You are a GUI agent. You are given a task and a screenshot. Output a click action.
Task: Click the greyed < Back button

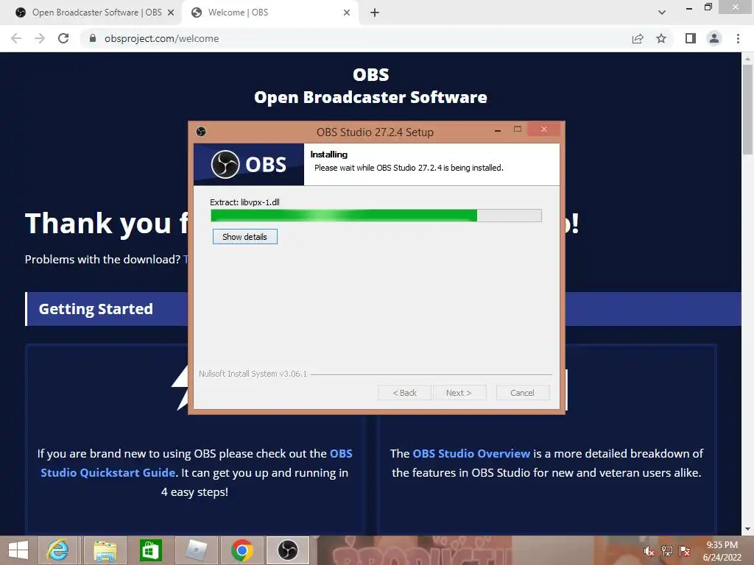pyautogui.click(x=404, y=393)
